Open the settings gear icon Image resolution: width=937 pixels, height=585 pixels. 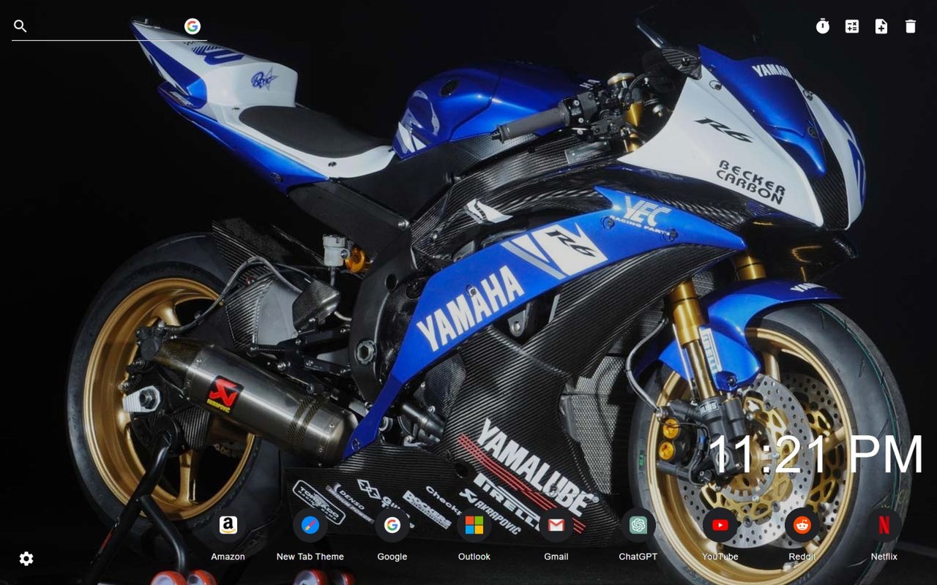coord(26,559)
